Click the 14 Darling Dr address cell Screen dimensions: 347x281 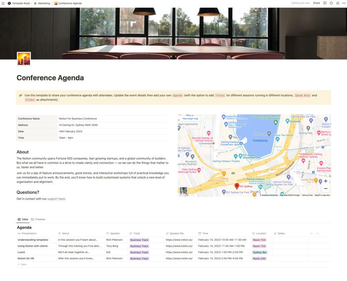113,125
